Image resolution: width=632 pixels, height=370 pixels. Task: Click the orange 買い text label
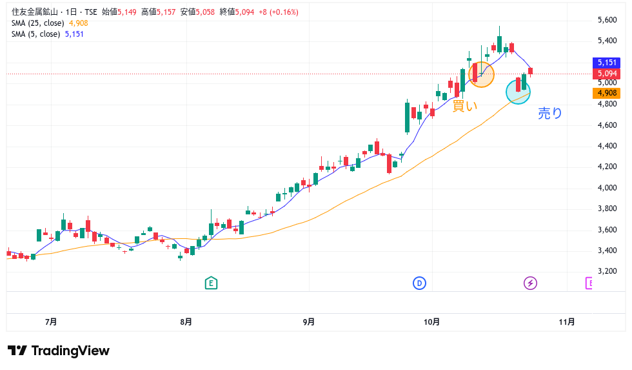[466, 106]
